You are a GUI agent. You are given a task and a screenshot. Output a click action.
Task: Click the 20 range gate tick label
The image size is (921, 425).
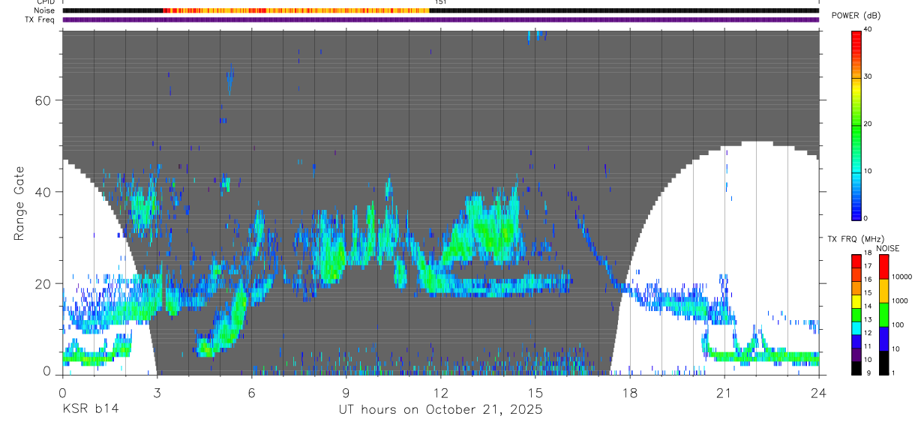pos(42,283)
